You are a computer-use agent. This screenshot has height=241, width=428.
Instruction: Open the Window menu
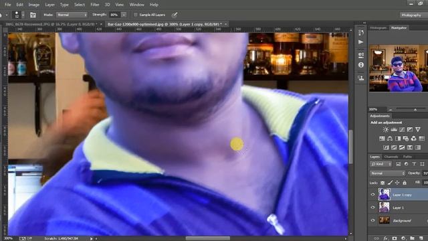[x=136, y=5]
